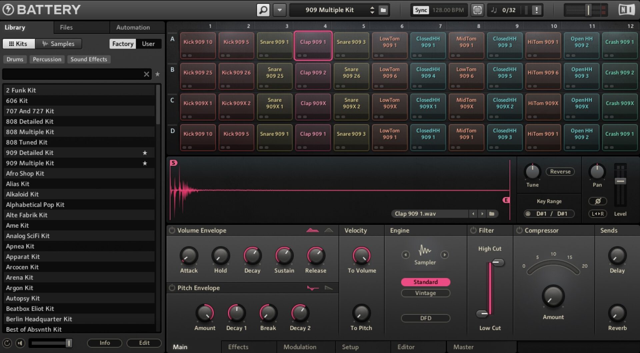Click the MIDI learn icon in the Key Range field
Screen dimensions: 640x353
tap(528, 214)
